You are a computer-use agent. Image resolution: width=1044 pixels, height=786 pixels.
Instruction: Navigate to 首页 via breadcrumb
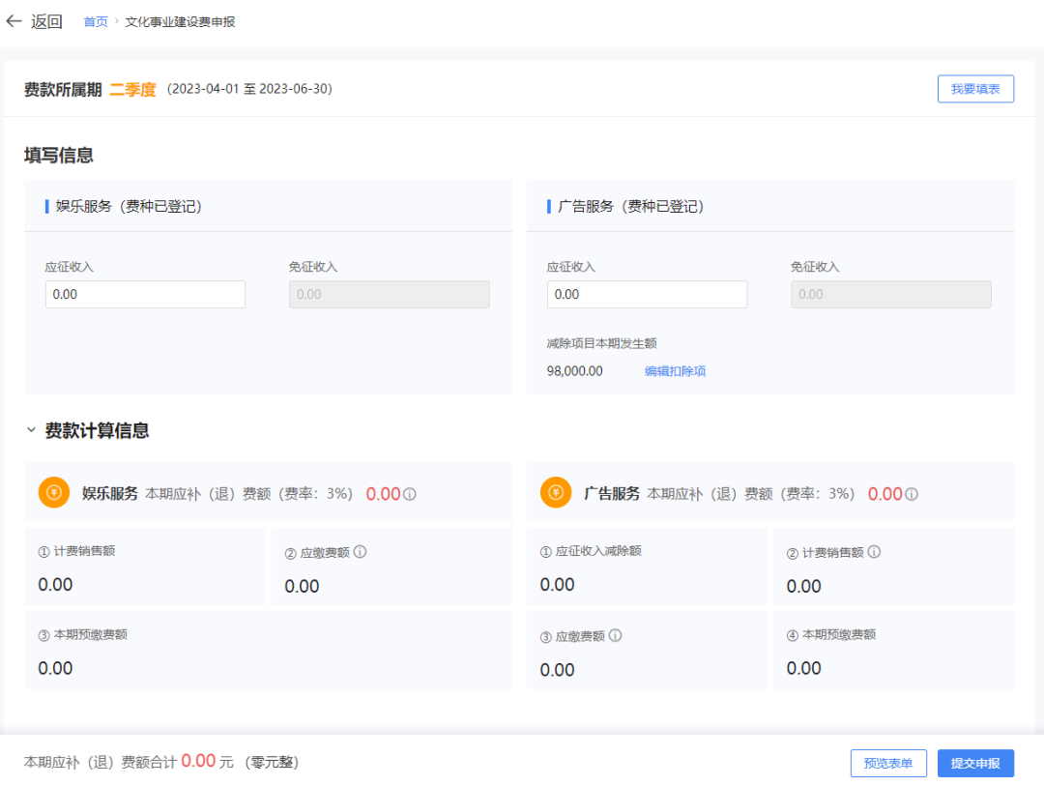pos(95,20)
